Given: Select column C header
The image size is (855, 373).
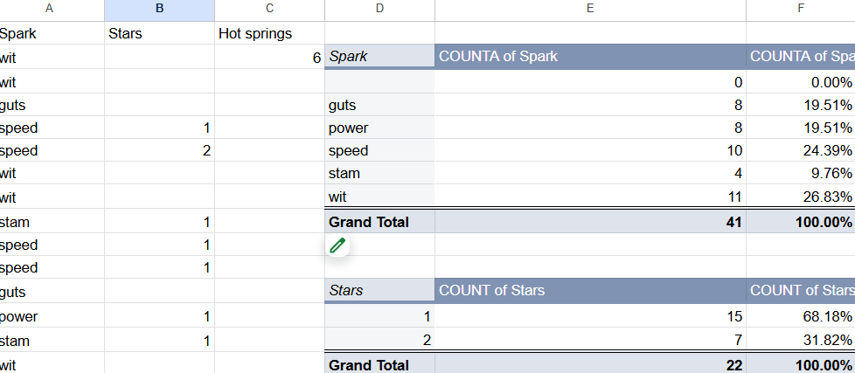Looking at the screenshot, I should click(269, 9).
